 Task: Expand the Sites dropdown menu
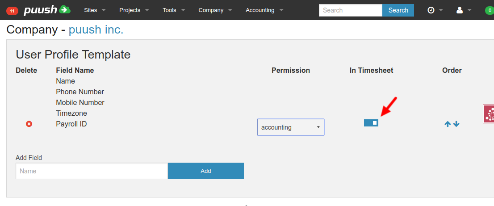click(95, 10)
